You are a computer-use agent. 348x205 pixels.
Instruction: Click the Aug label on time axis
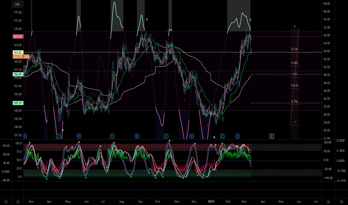click(x=122, y=202)
